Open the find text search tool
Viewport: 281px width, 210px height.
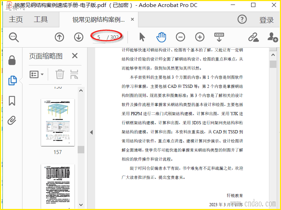pyautogui.click(x=14, y=37)
